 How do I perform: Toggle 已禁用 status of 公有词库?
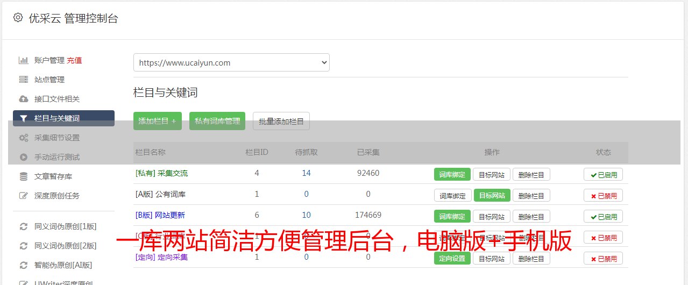604,195
